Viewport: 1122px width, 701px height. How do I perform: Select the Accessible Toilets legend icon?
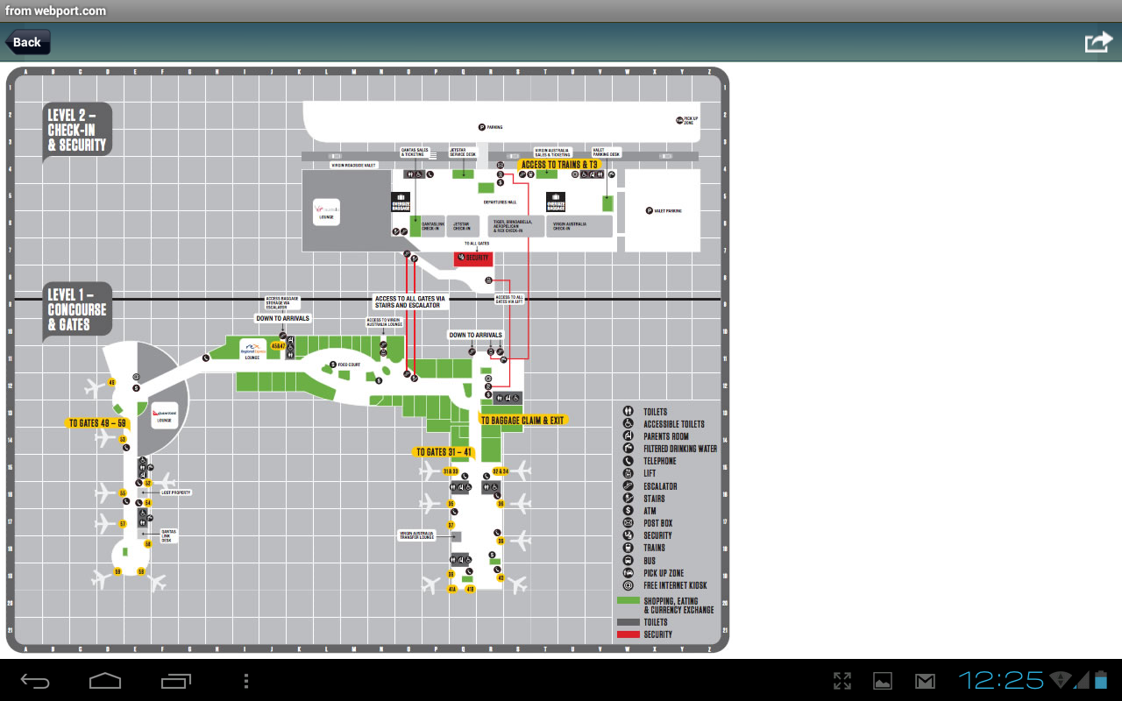[x=628, y=423]
